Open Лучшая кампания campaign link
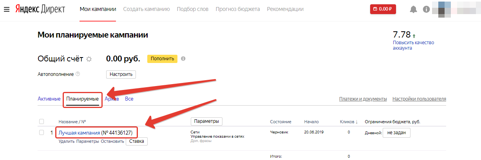The image size is (481, 160). point(80,133)
